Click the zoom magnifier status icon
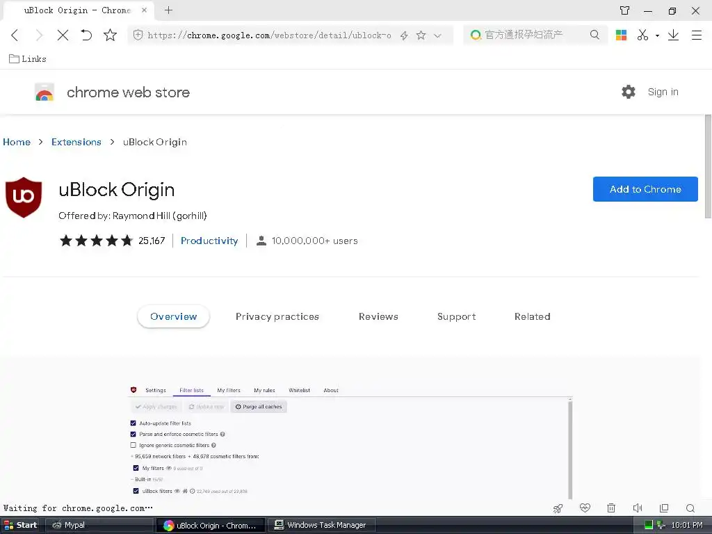This screenshot has height=534, width=712. click(x=690, y=508)
